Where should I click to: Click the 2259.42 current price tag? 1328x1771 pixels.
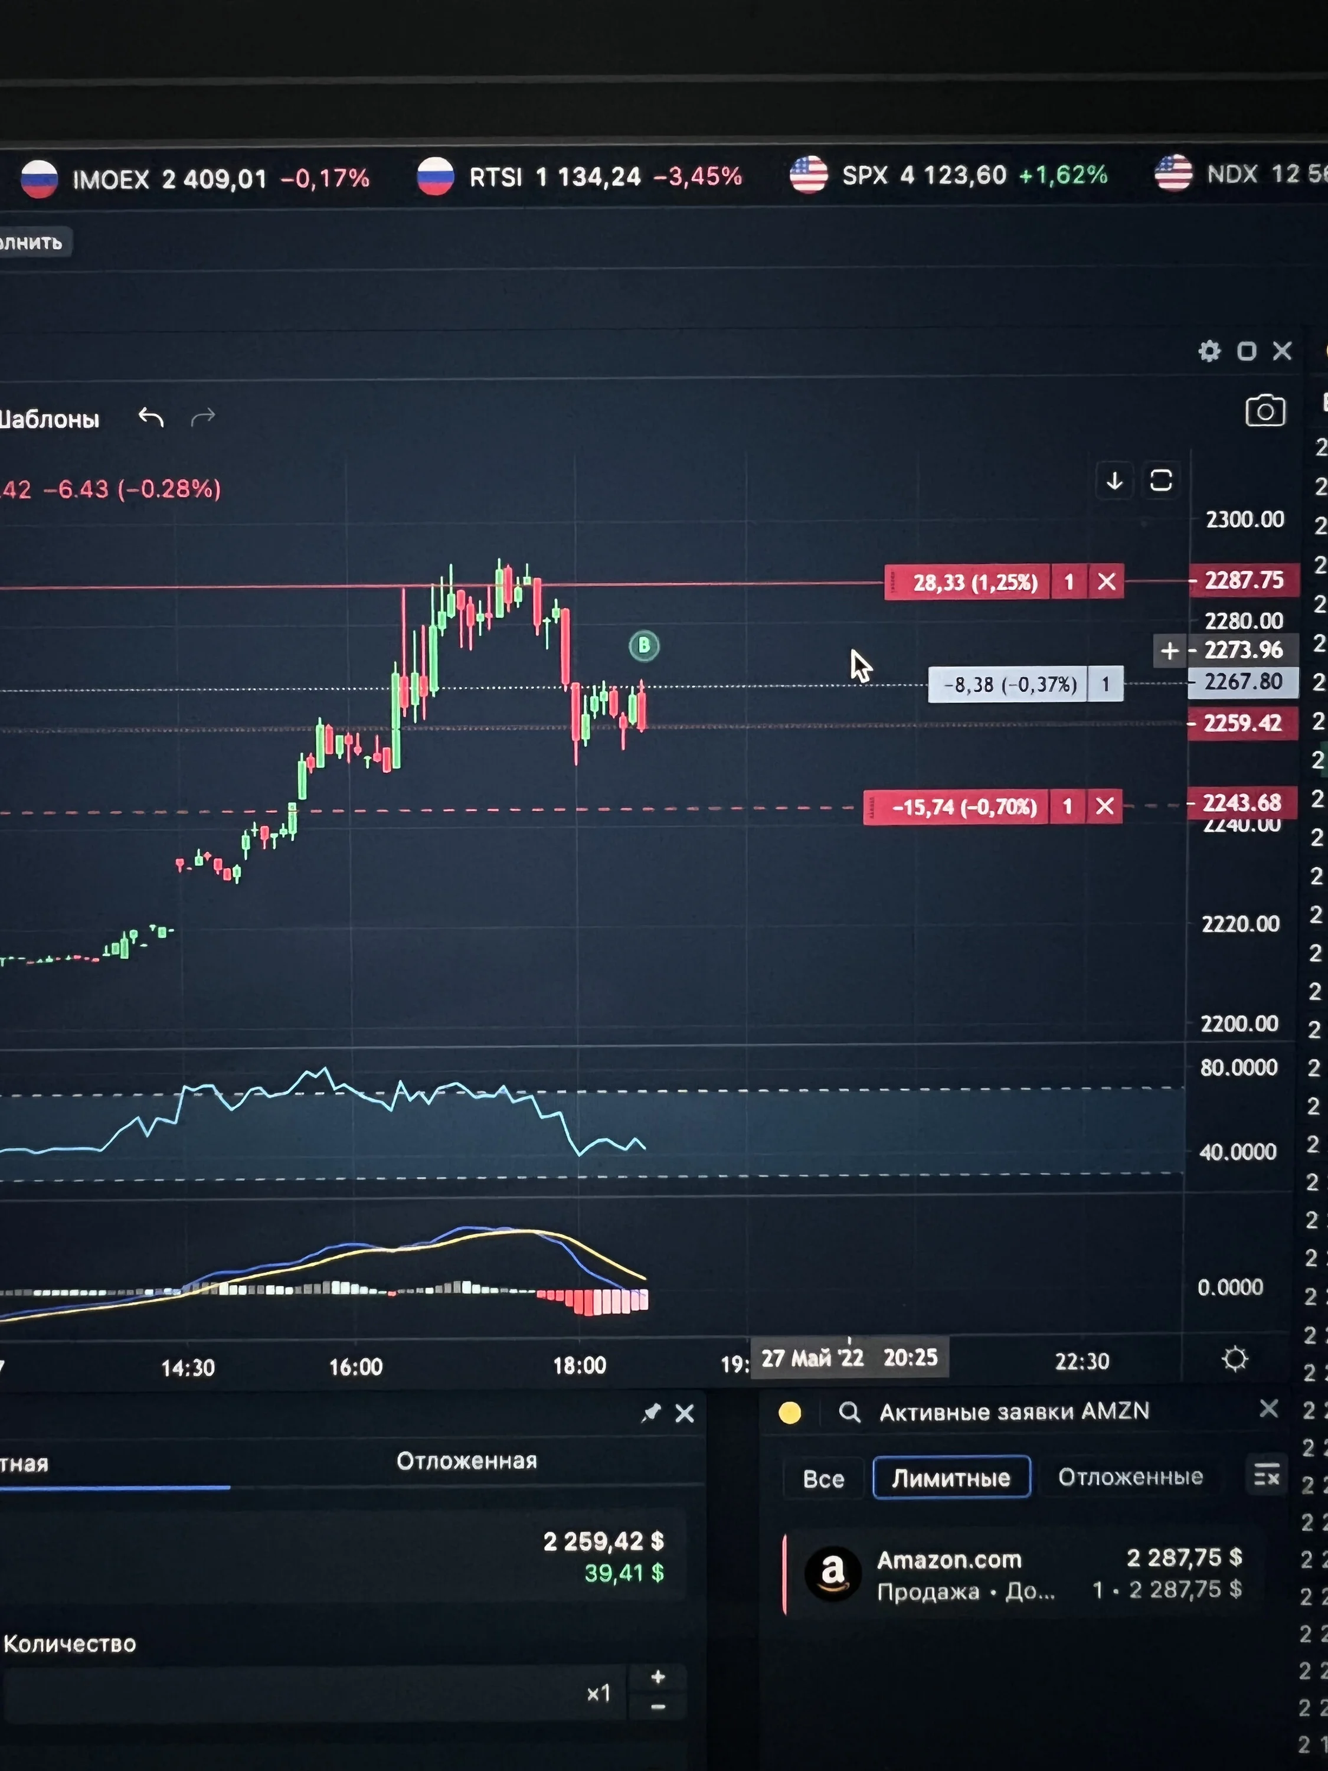pyautogui.click(x=1242, y=723)
